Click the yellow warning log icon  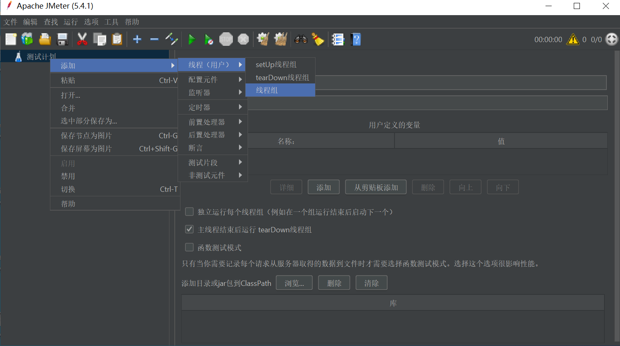573,39
